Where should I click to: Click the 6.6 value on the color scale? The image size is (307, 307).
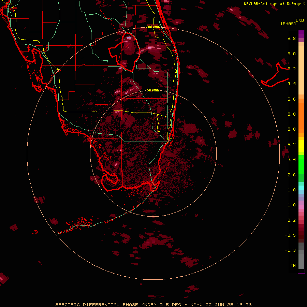click(292, 99)
